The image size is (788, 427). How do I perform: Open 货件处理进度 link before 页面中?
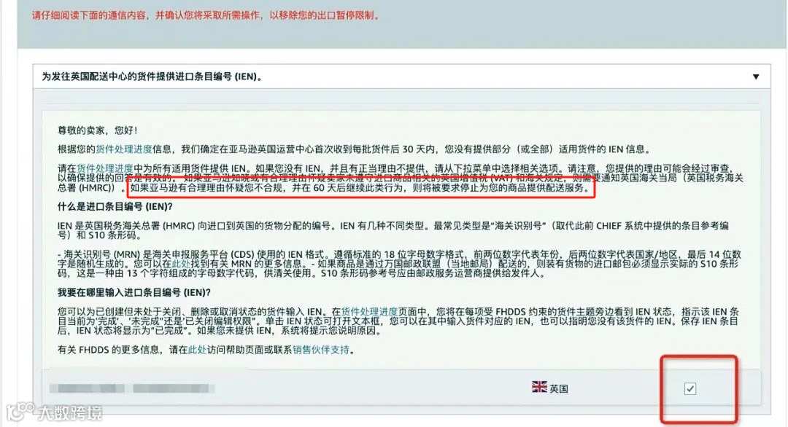pyautogui.click(x=369, y=312)
